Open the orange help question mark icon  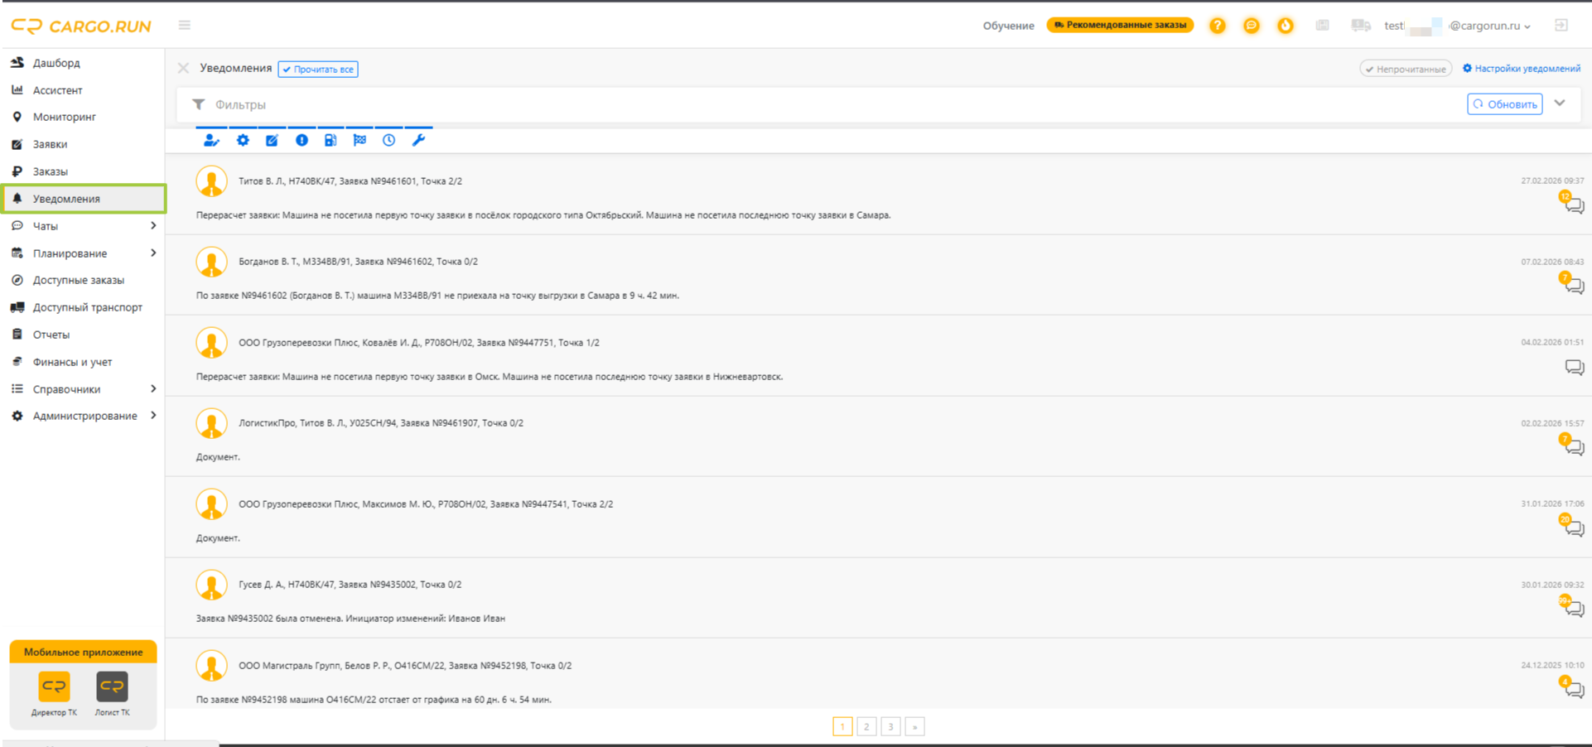1217,26
